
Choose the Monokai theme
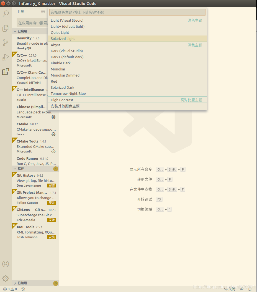[127, 69]
